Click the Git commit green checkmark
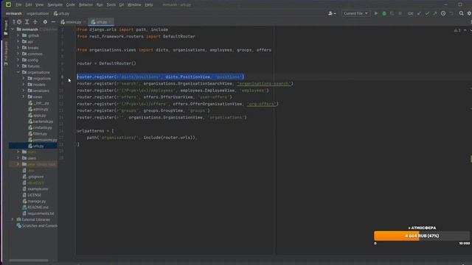This screenshot has height=265, width=472. click(427, 13)
